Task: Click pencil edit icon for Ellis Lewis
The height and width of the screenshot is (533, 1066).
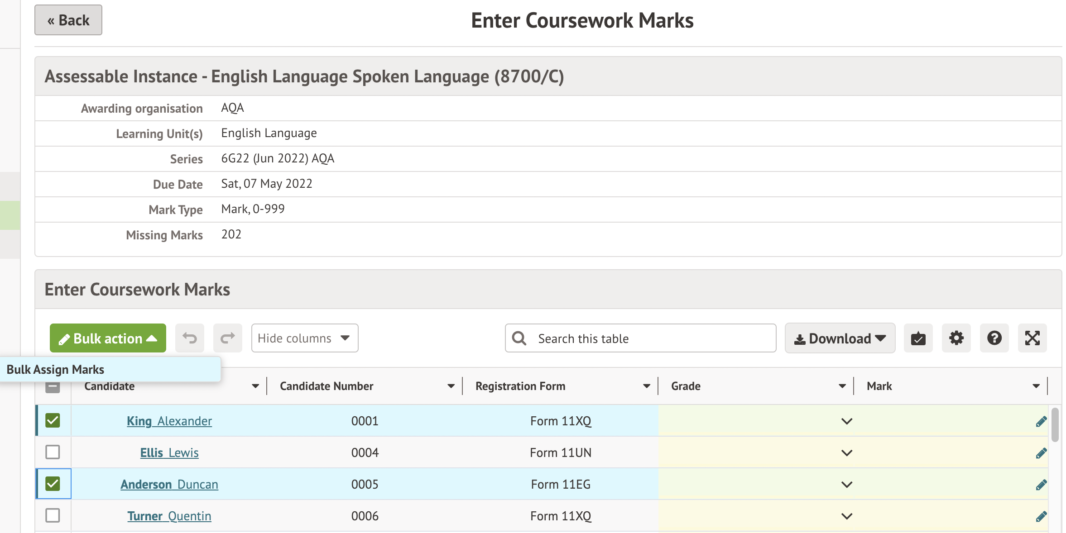Action: click(1041, 453)
